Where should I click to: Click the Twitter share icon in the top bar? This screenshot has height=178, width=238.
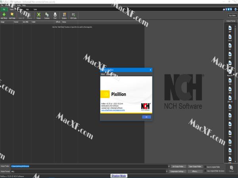point(228,9)
